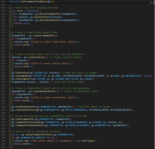
Task: Click string 'Frame buffer object is incomplete: '
Action: click(52, 141)
